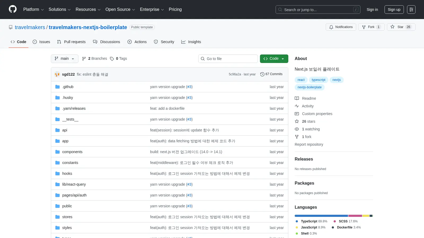Expand the Resources menu

(x=88, y=10)
